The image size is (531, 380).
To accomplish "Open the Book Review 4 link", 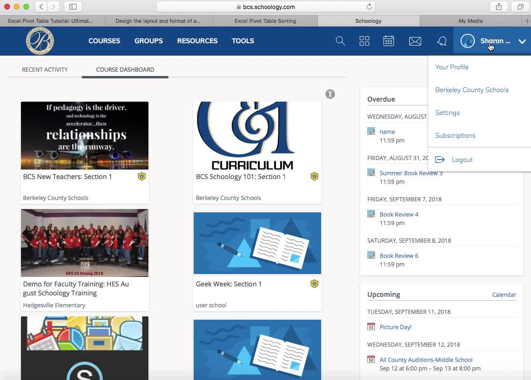I will click(x=399, y=214).
